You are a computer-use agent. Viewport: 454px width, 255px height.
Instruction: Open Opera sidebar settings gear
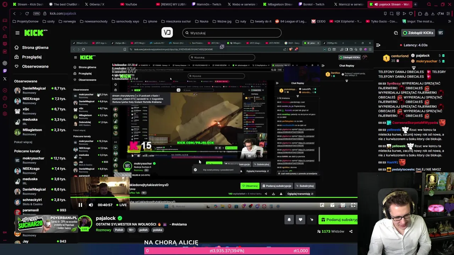click(5, 114)
